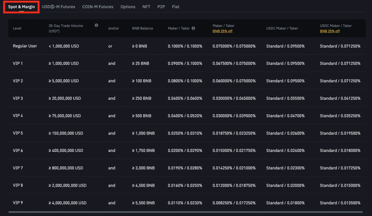Select the Standard / 0.02400% USDC fee cell
Image resolution: width=372 pixels, height=216 pixels.
tap(285, 150)
